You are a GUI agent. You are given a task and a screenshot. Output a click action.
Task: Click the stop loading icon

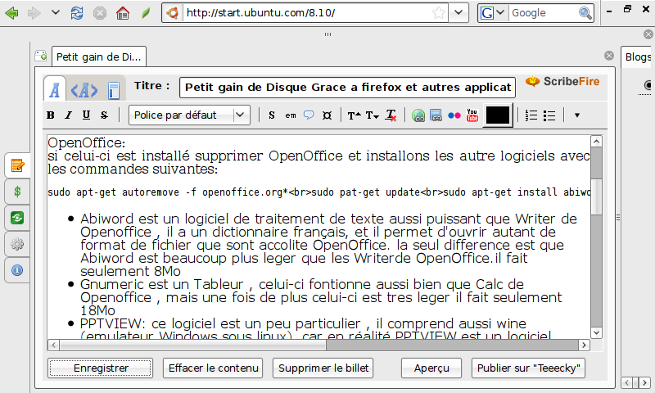(100, 13)
